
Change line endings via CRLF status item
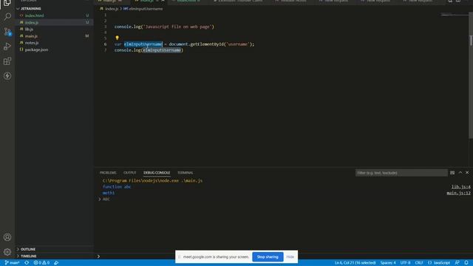(419, 263)
